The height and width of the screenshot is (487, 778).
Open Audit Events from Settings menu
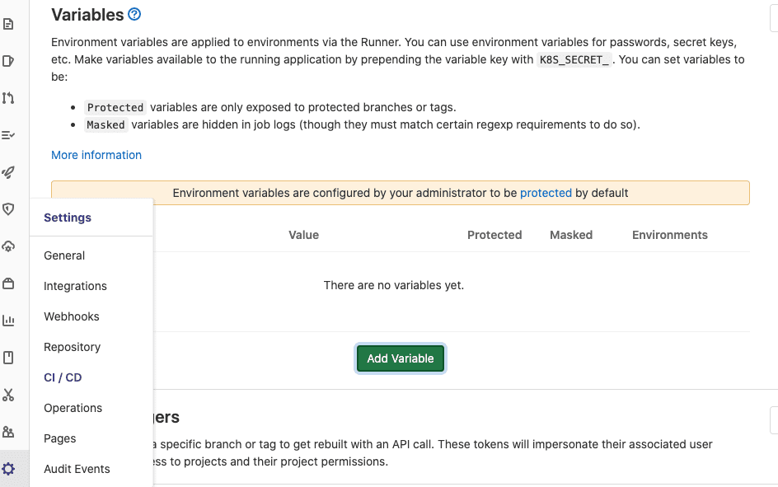[x=77, y=469]
